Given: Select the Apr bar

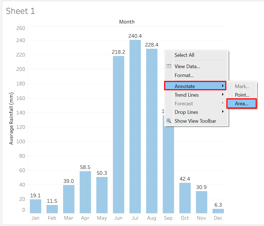Looking at the screenshot, I should (x=85, y=192).
